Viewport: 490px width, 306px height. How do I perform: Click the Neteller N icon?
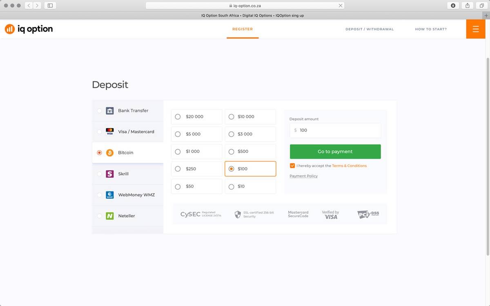click(110, 216)
